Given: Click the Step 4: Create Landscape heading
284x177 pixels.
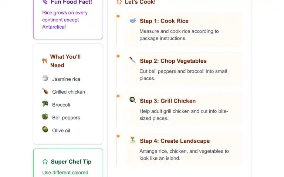Looking at the screenshot, I should click(x=175, y=141).
